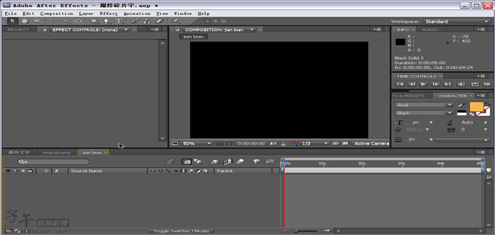Click the brainstorm icon in timeline
495x235 pixels.
point(257,162)
